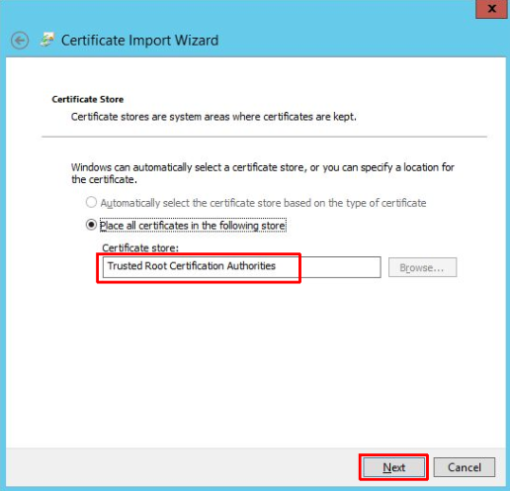
Task: Click the 'Windows can automatically select' paragraph
Action: (x=263, y=173)
